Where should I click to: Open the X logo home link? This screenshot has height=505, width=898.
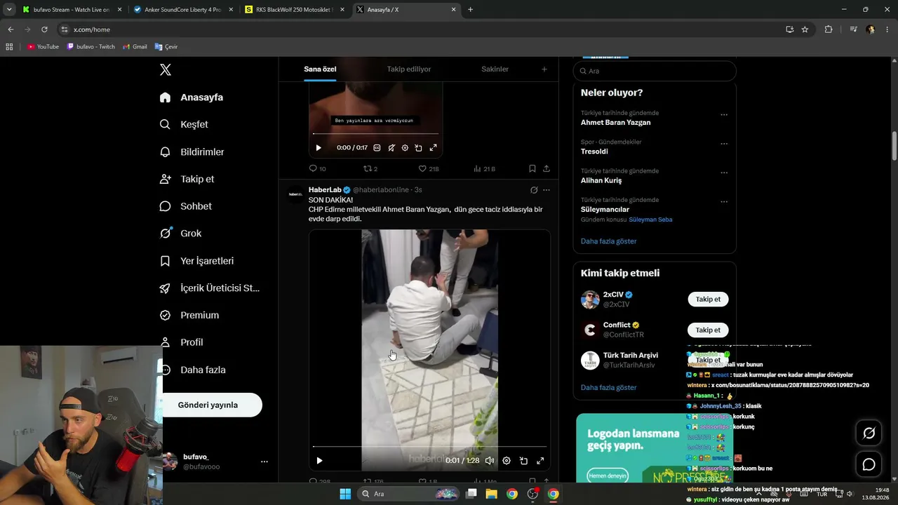pyautogui.click(x=166, y=69)
